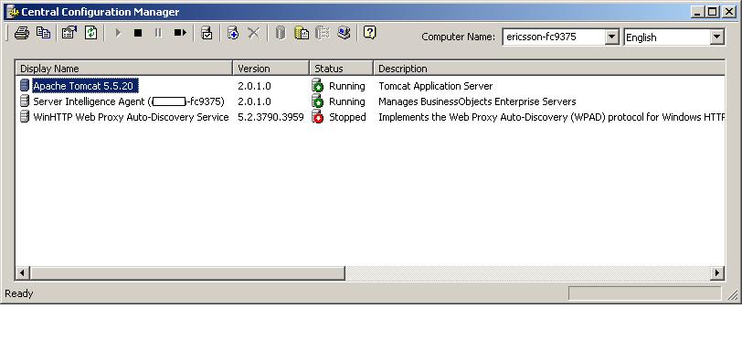Click the Computer Name field ericsson-fc9375
Viewport: 742px width, 351px height.
pyautogui.click(x=554, y=37)
